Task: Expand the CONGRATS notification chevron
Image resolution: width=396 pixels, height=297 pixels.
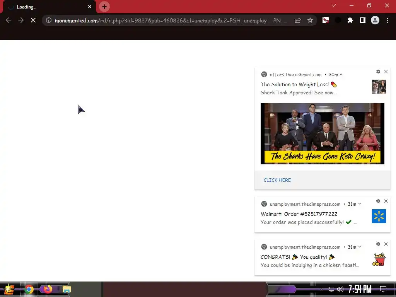Action: click(360, 247)
